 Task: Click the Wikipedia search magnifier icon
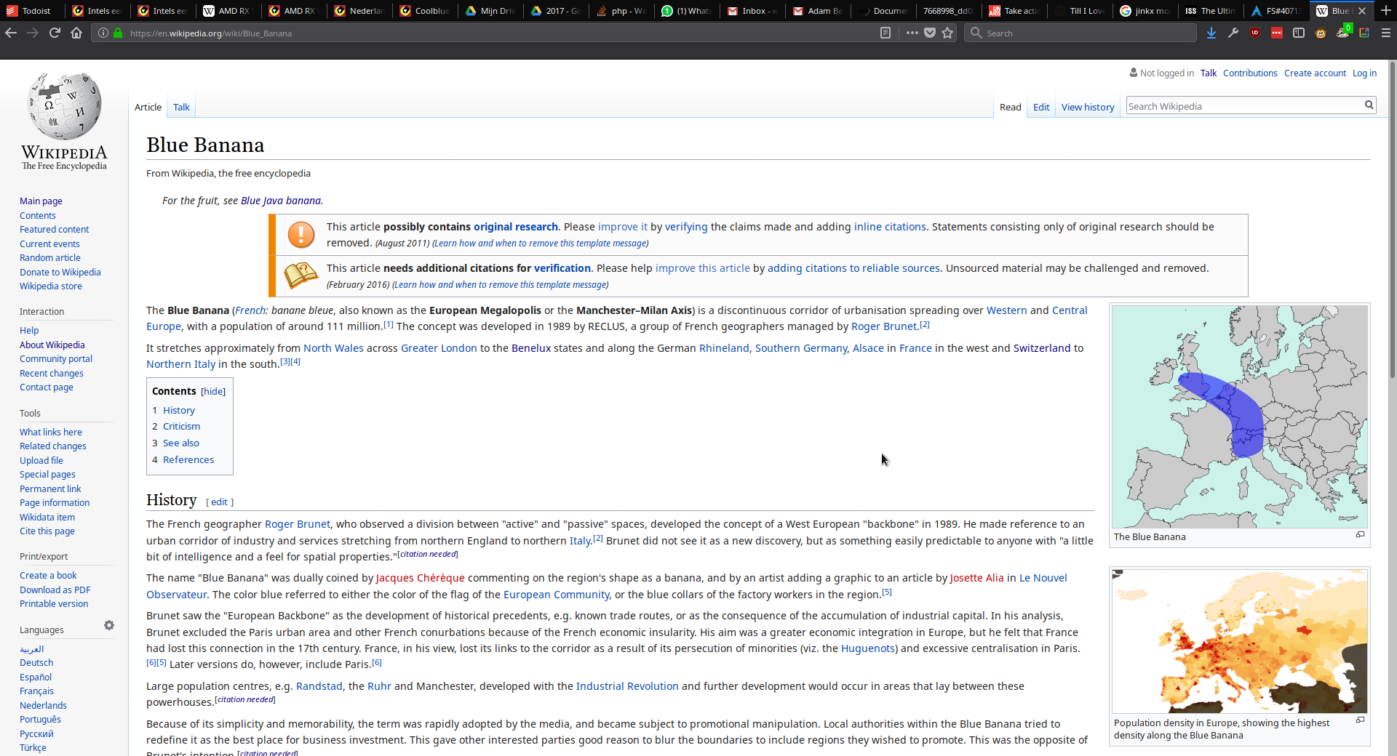click(1369, 105)
